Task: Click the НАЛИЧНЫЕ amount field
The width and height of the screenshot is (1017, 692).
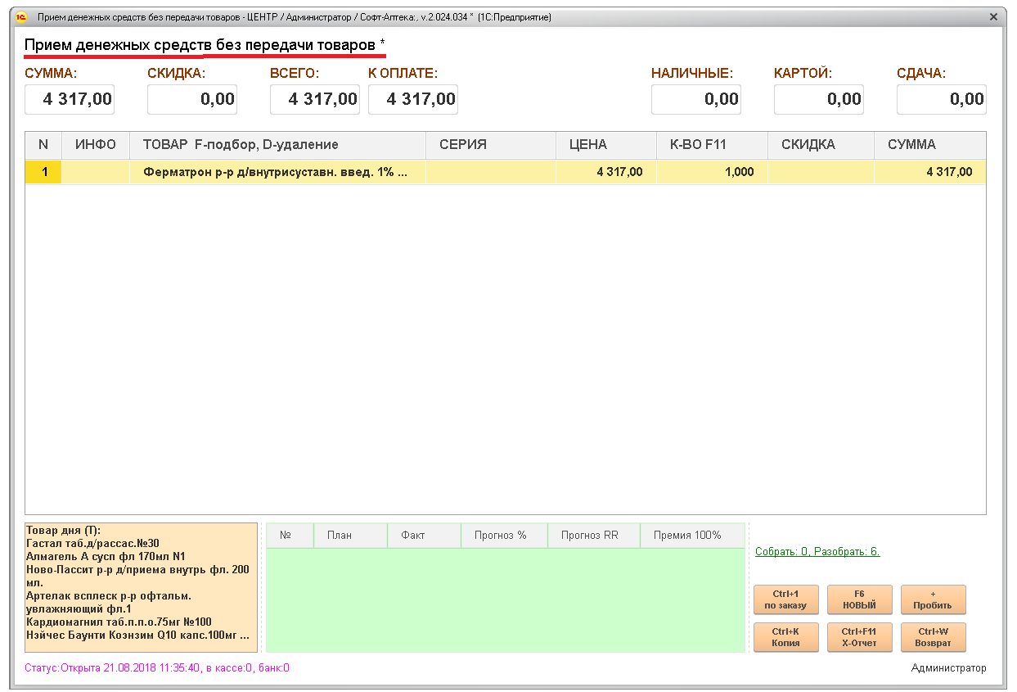Action: pyautogui.click(x=696, y=100)
